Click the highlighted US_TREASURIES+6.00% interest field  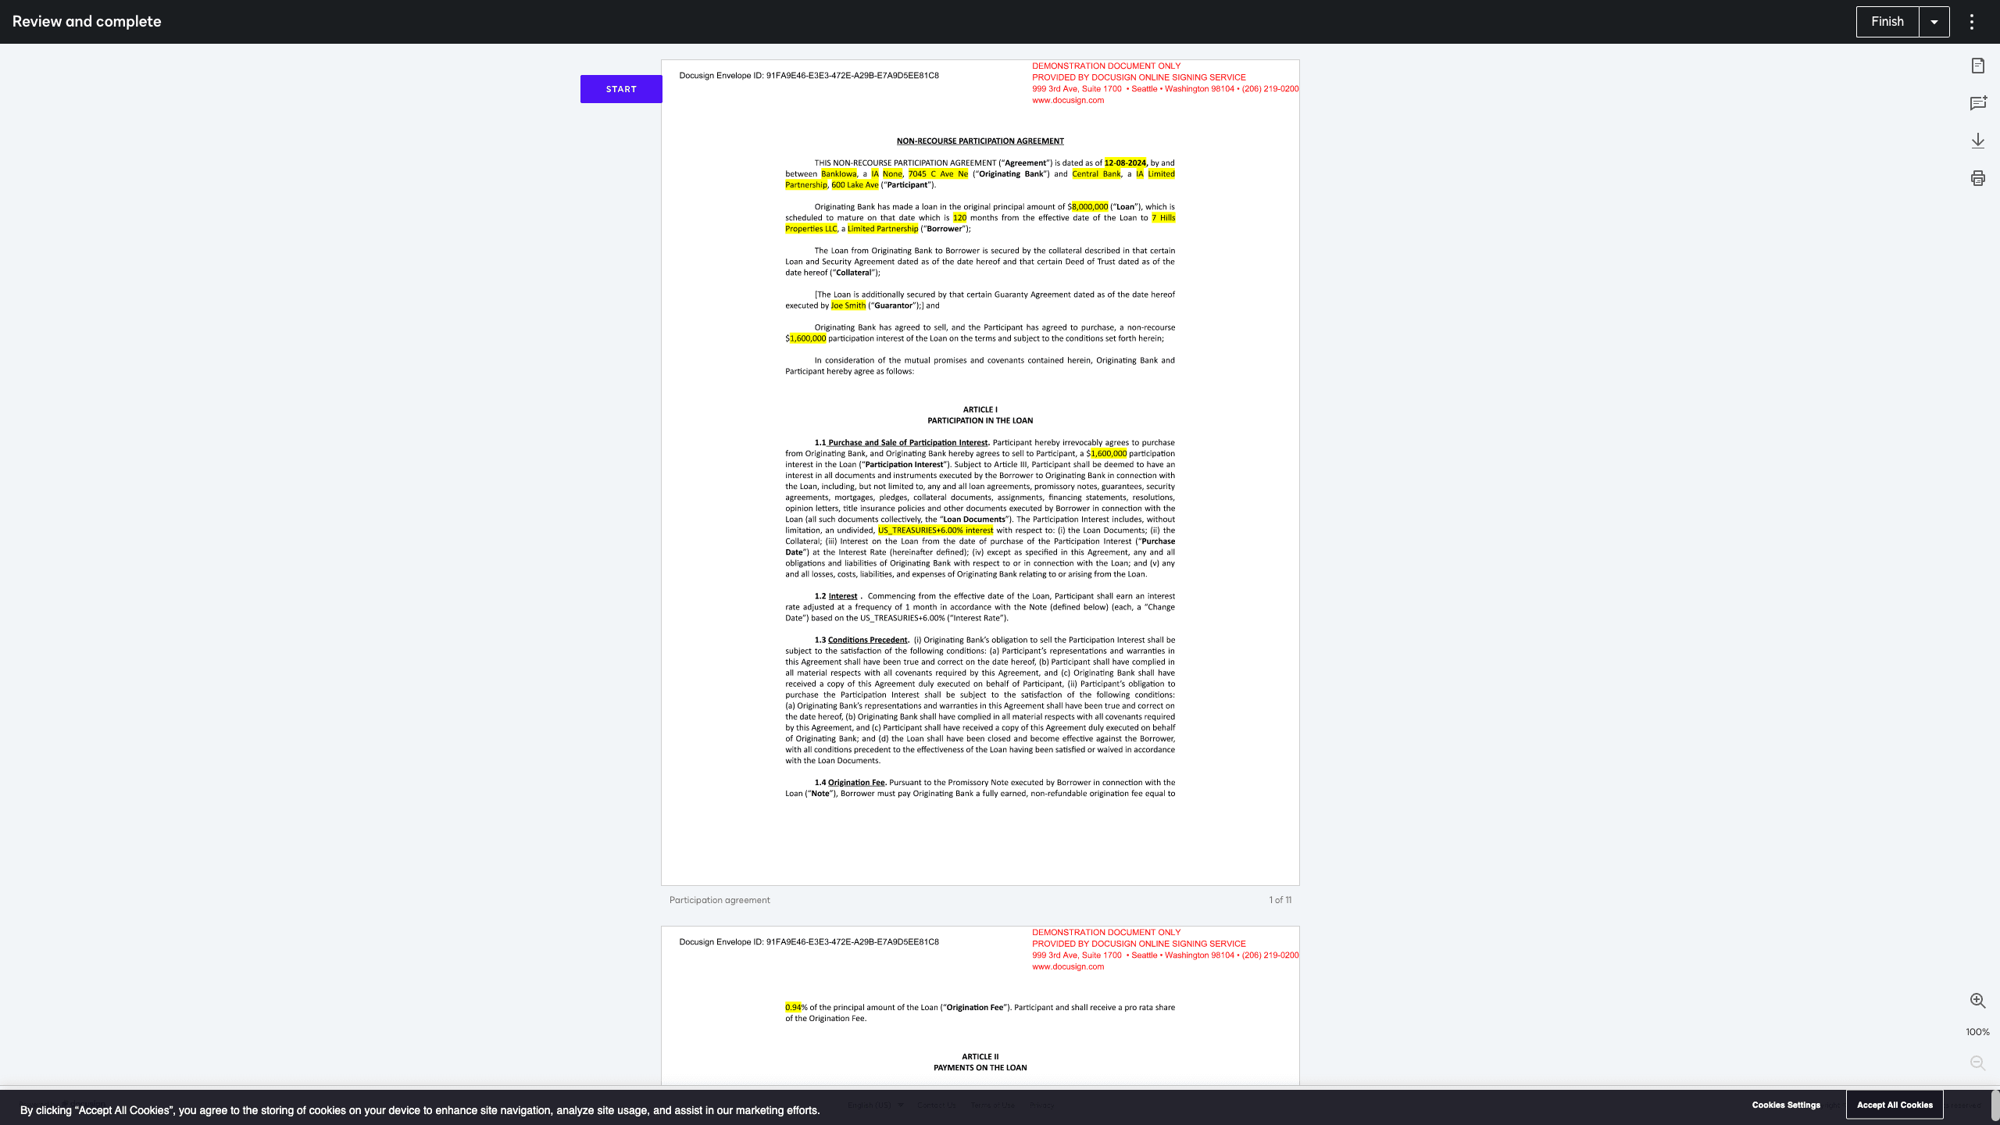click(935, 530)
